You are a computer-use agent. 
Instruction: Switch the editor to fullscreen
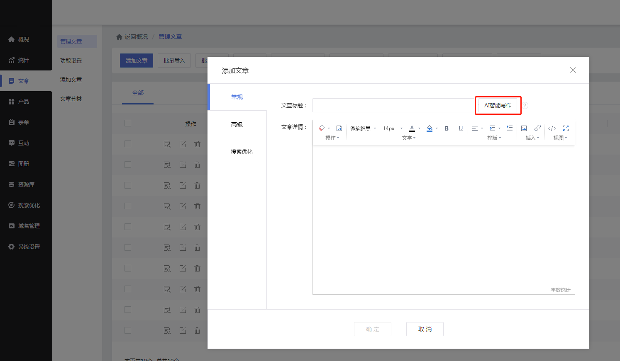[566, 128]
